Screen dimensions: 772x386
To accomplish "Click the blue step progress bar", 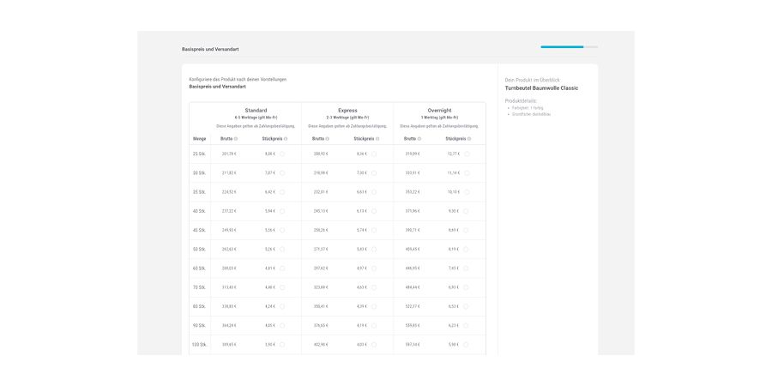I will pos(562,47).
